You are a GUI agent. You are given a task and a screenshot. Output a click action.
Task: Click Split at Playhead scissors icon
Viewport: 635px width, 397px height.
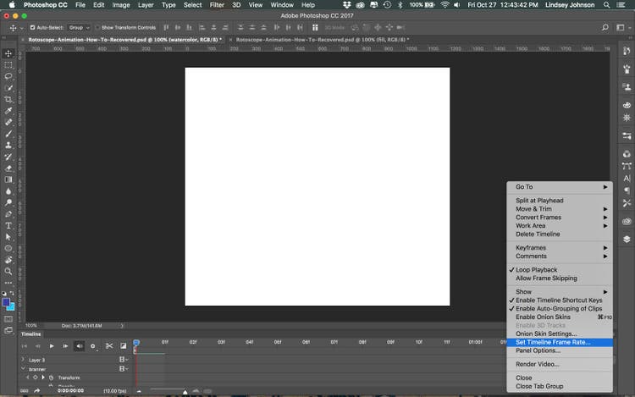[x=109, y=346]
